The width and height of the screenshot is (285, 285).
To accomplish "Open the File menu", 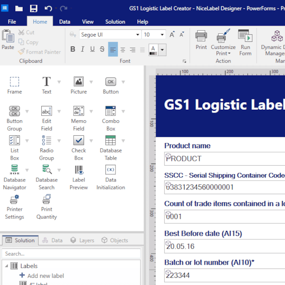I will coord(12,22).
